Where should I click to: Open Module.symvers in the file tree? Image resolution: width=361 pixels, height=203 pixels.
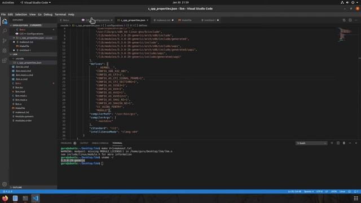[x=24, y=117]
